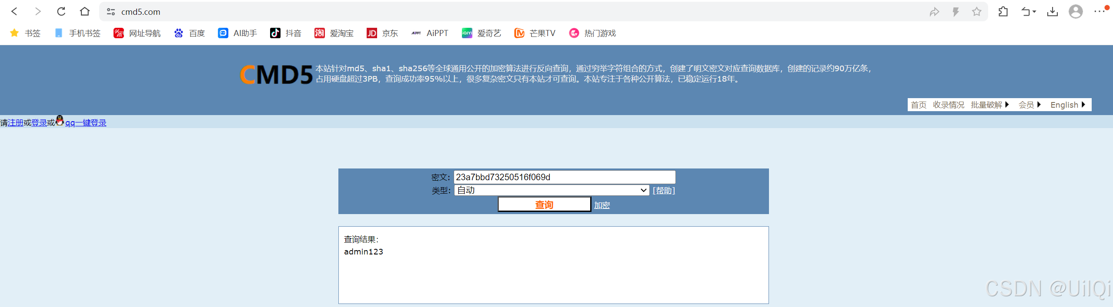Open the 手机书签 bookmark
Viewport: 1113px width, 307px height.
(78, 33)
